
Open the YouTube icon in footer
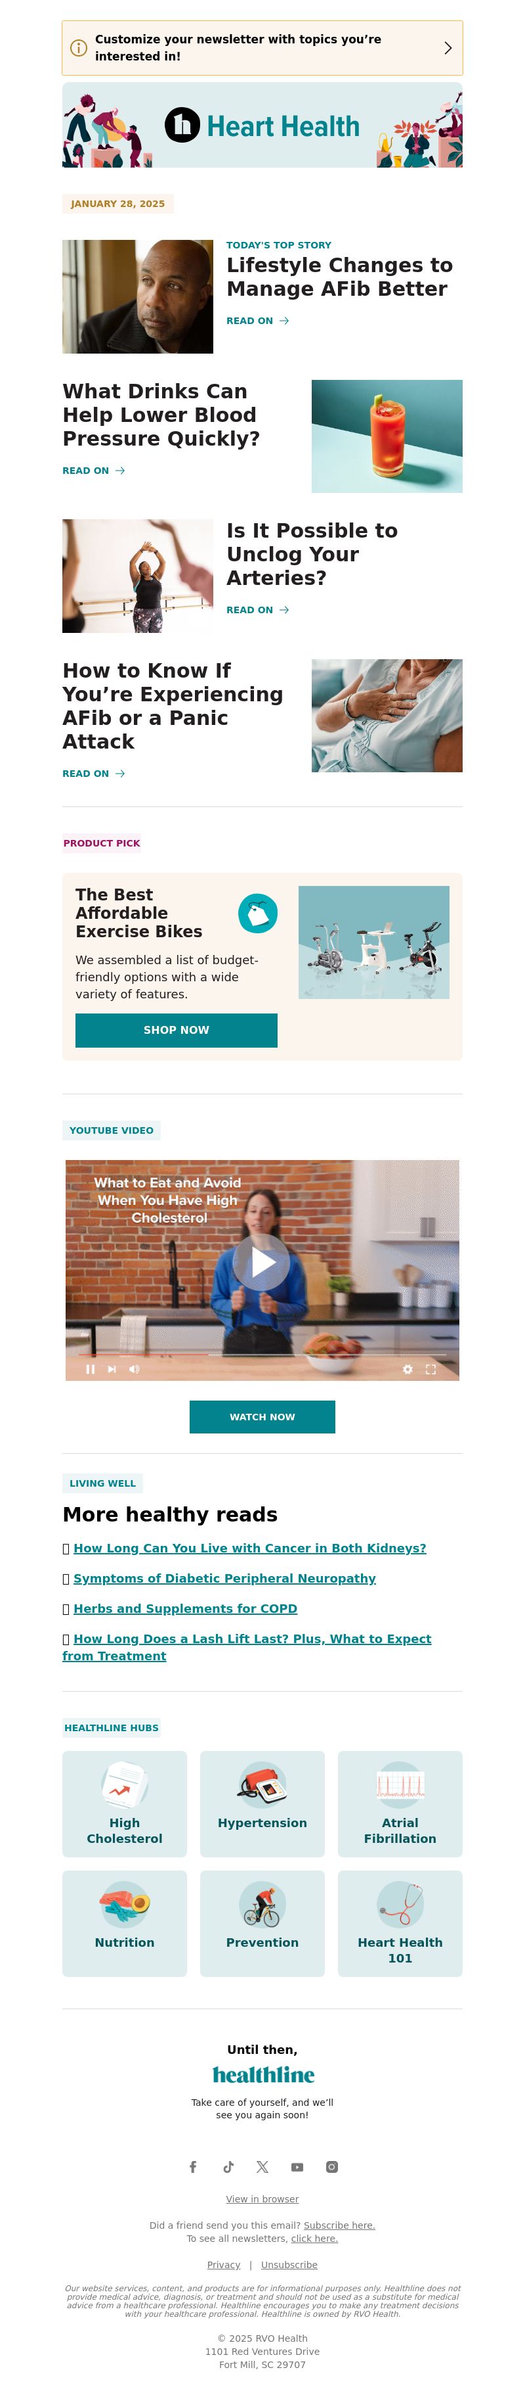pyautogui.click(x=297, y=2167)
